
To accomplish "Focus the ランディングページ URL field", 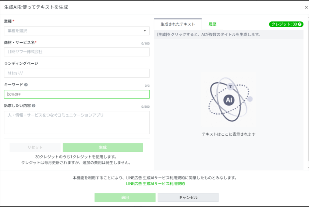I will click(x=77, y=73).
